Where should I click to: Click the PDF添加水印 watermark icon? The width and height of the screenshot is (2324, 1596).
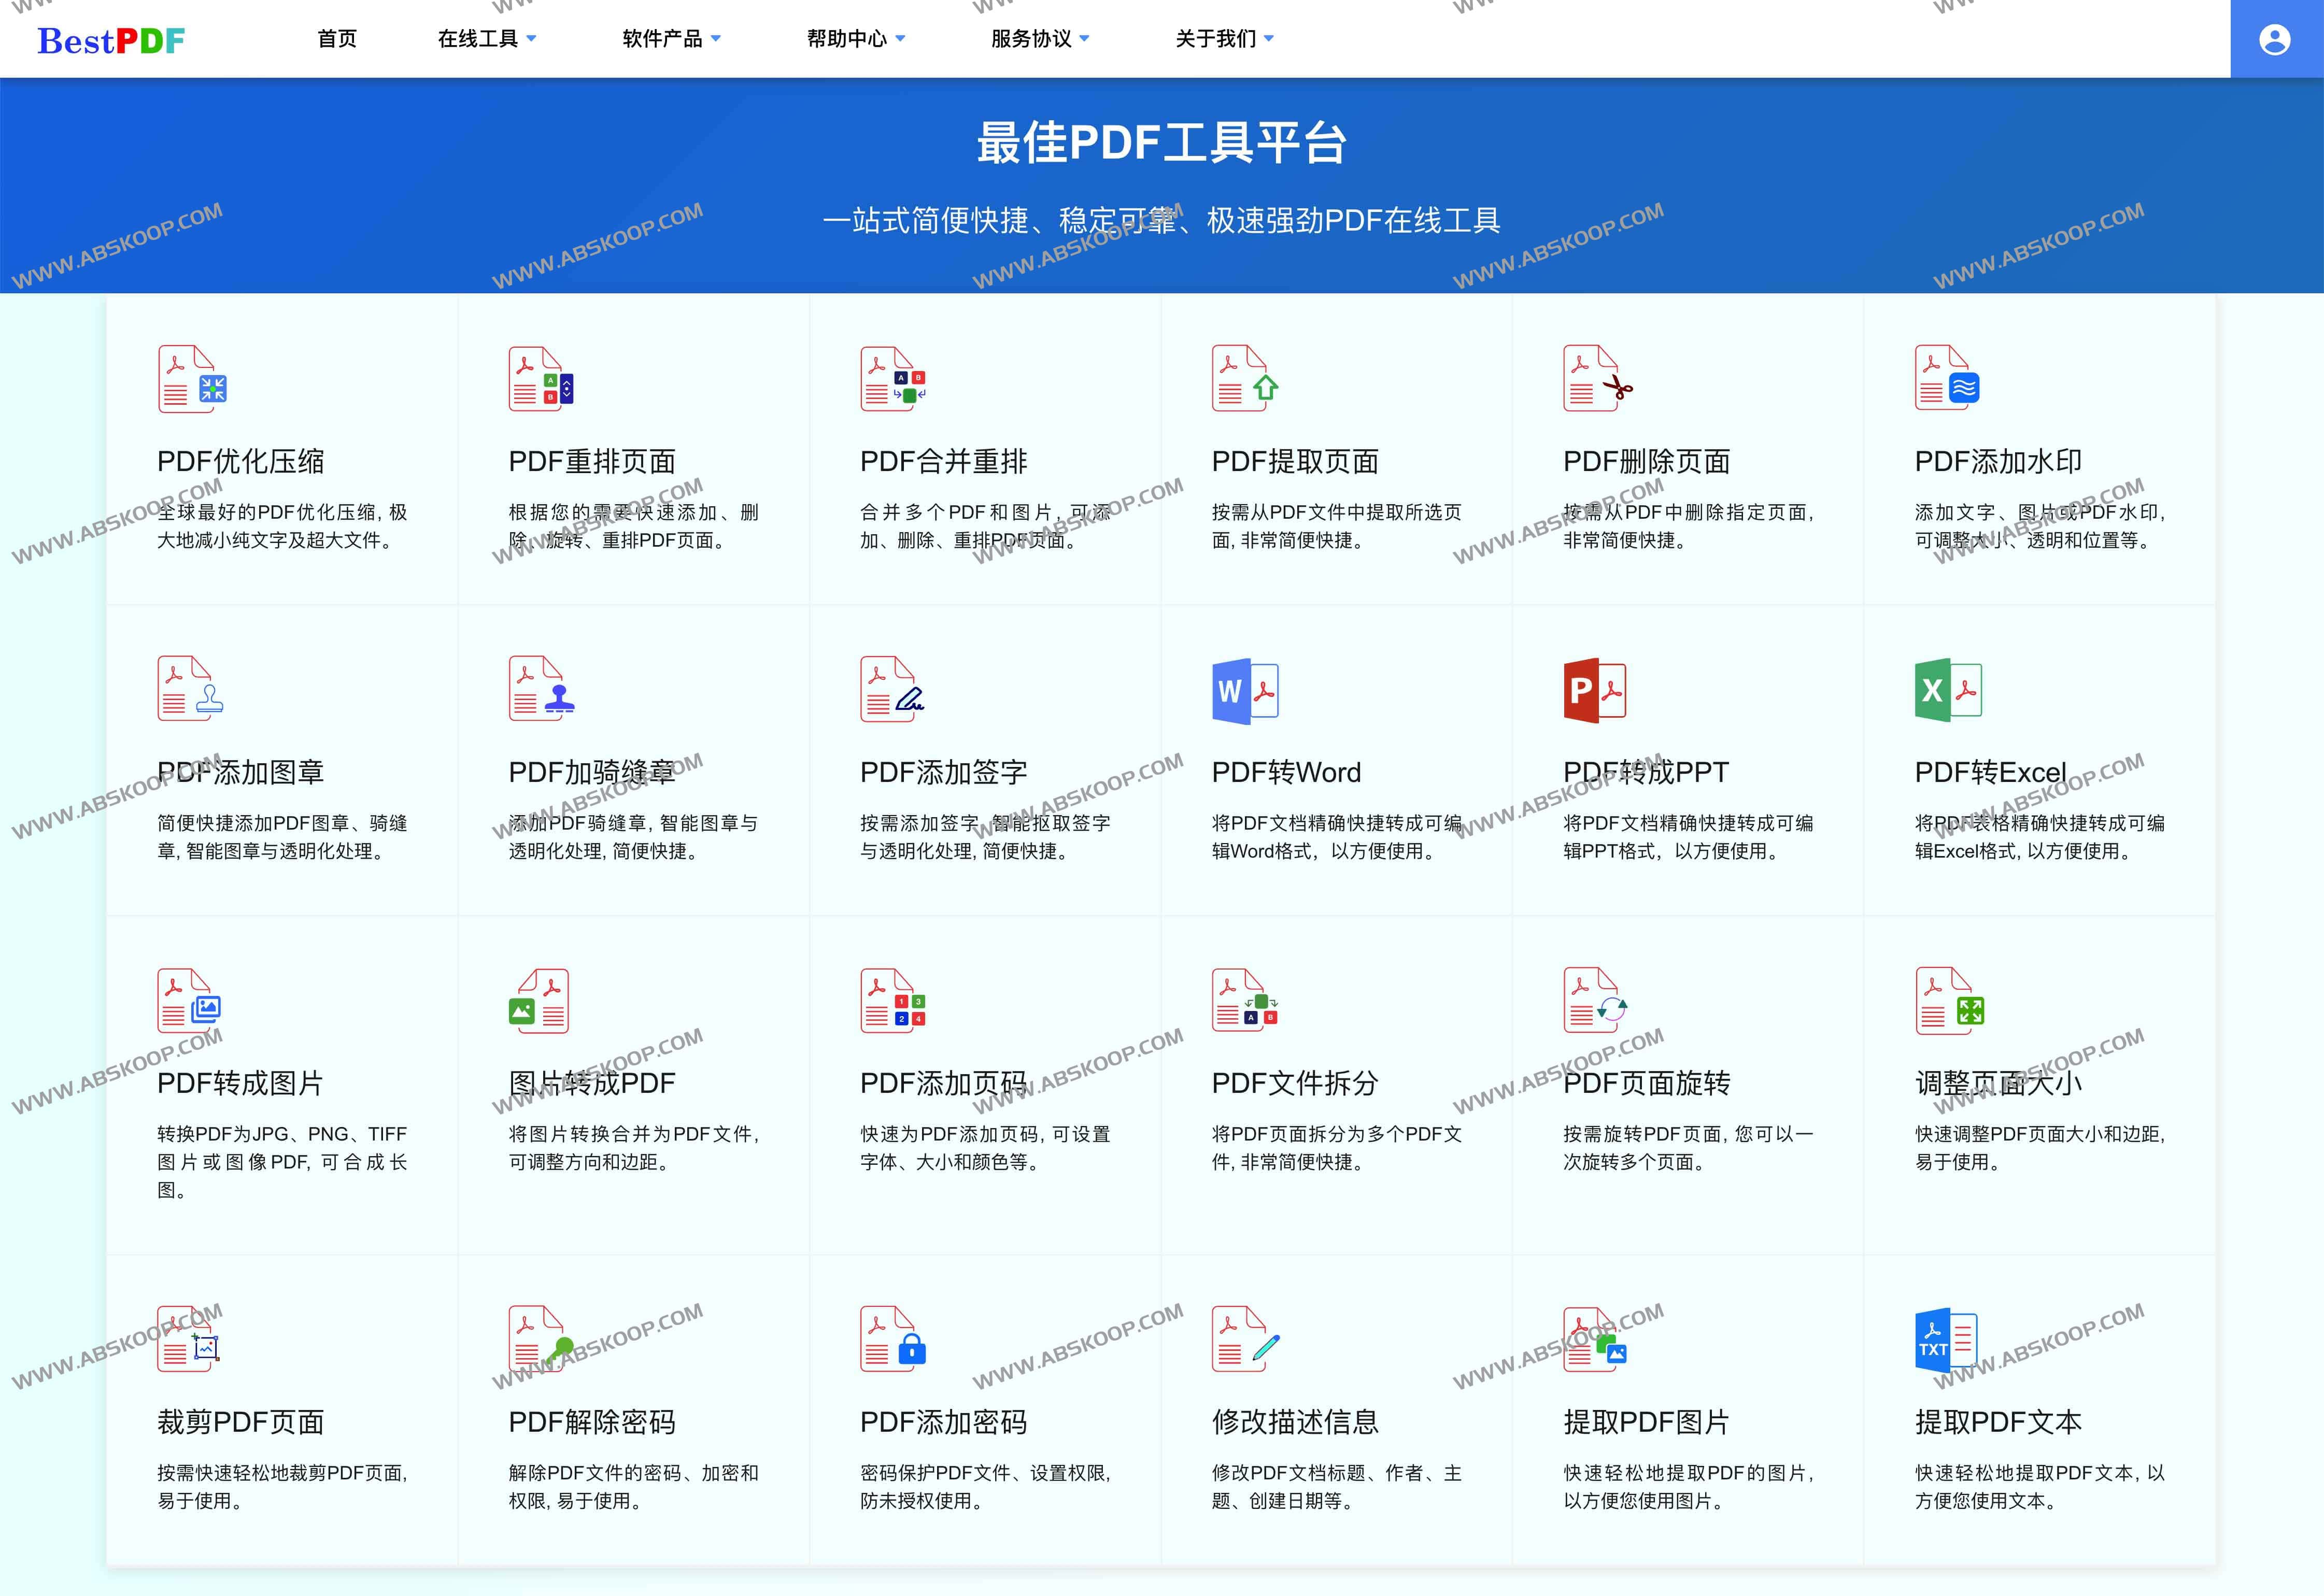click(x=1947, y=379)
